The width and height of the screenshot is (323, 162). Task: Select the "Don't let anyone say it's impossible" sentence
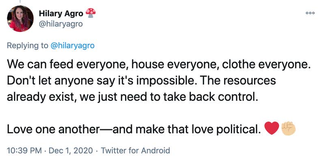[x=101, y=81]
